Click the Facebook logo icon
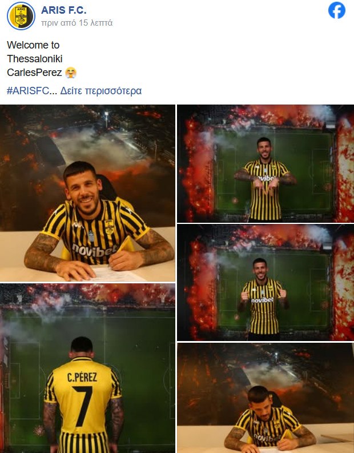This screenshot has width=354, height=453. (337, 10)
